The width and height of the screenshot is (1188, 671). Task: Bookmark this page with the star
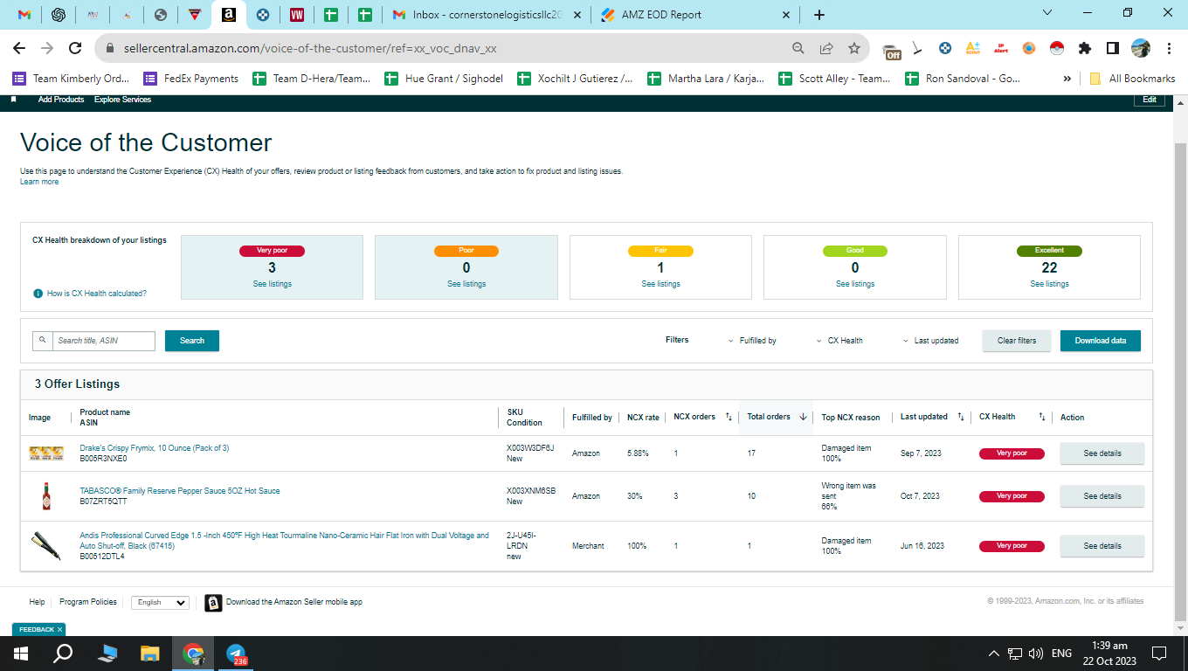(854, 48)
